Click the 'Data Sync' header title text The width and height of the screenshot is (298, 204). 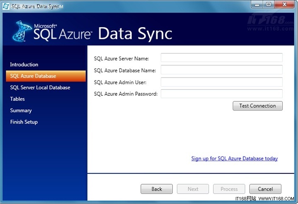click(x=135, y=33)
